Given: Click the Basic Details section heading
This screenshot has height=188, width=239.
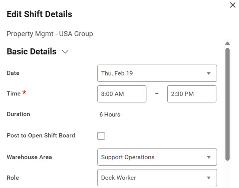Looking at the screenshot, I should pos(32,52).
